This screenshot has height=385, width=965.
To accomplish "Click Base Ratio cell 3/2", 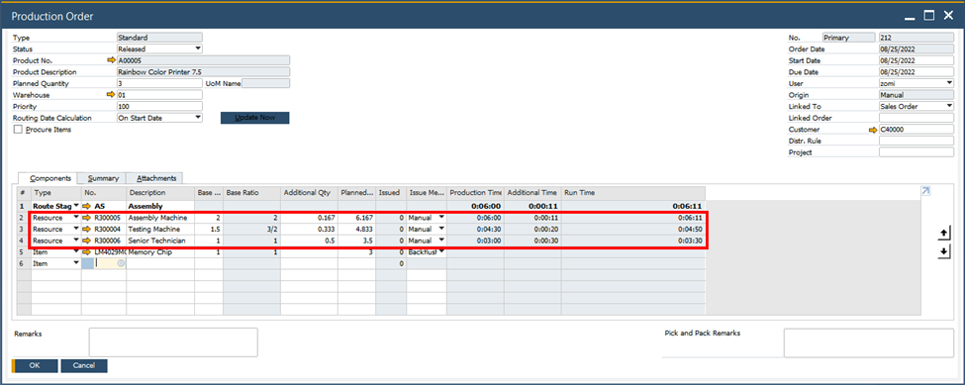I will tap(251, 229).
